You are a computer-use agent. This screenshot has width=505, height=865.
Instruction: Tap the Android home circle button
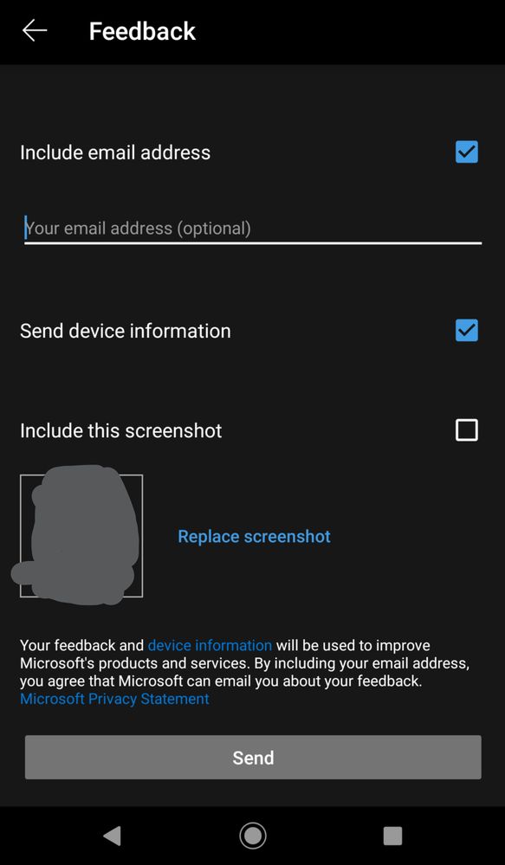(253, 836)
